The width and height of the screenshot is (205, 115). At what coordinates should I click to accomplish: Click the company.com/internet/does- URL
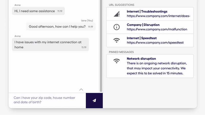tap(158, 16)
